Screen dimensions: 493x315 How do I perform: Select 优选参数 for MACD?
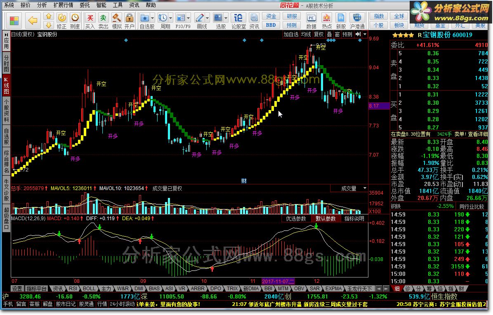point(296,219)
